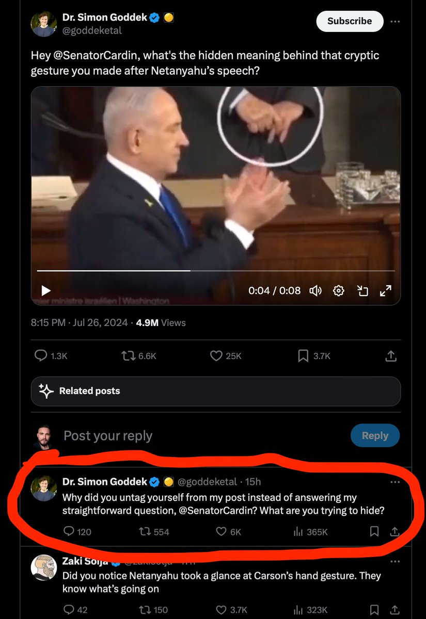Image resolution: width=426 pixels, height=619 pixels.
Task: Share the main post via upload icon
Action: [391, 355]
